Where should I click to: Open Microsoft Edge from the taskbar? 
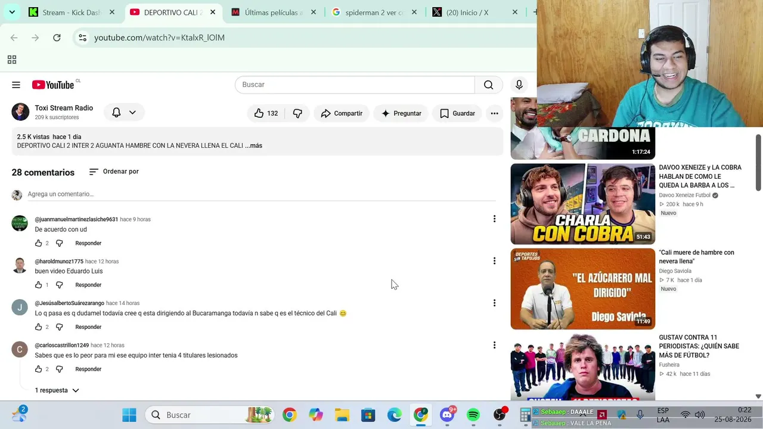pos(395,415)
